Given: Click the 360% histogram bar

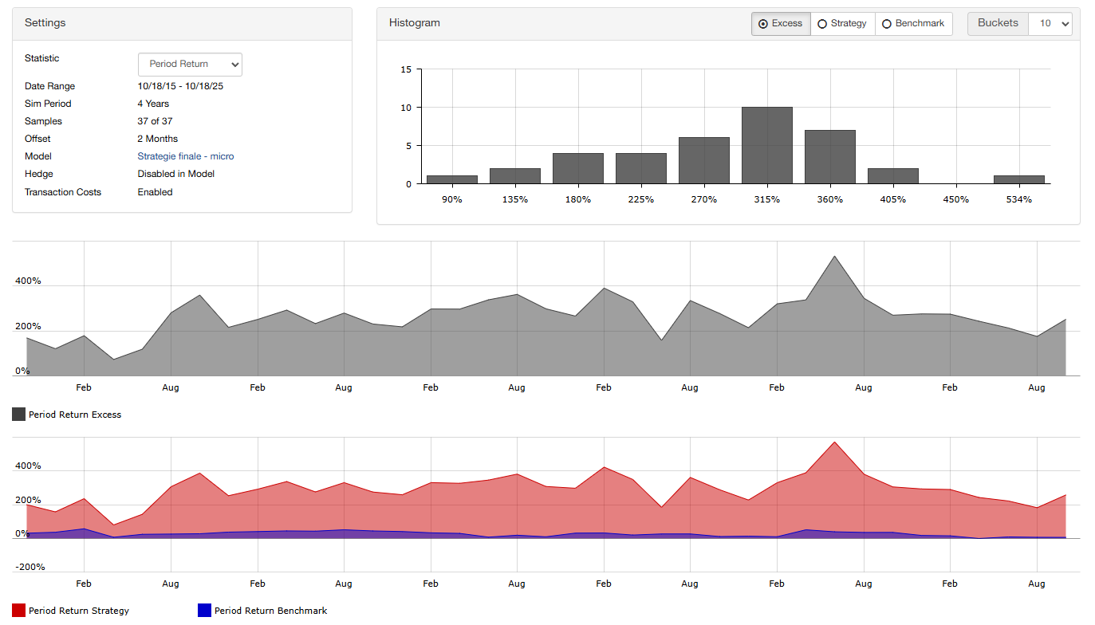Looking at the screenshot, I should 829,157.
